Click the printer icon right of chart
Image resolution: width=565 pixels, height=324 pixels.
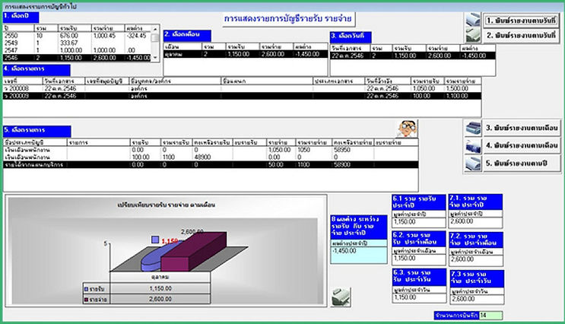pos(341,297)
